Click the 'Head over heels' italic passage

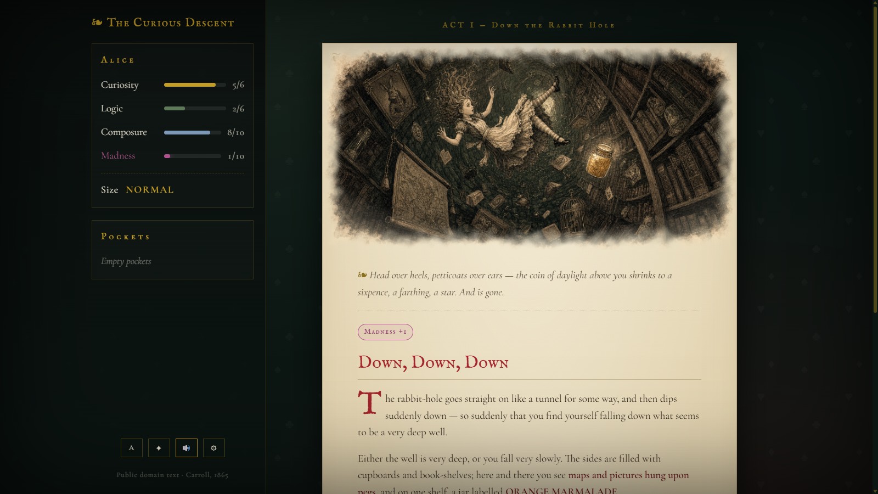(515, 284)
